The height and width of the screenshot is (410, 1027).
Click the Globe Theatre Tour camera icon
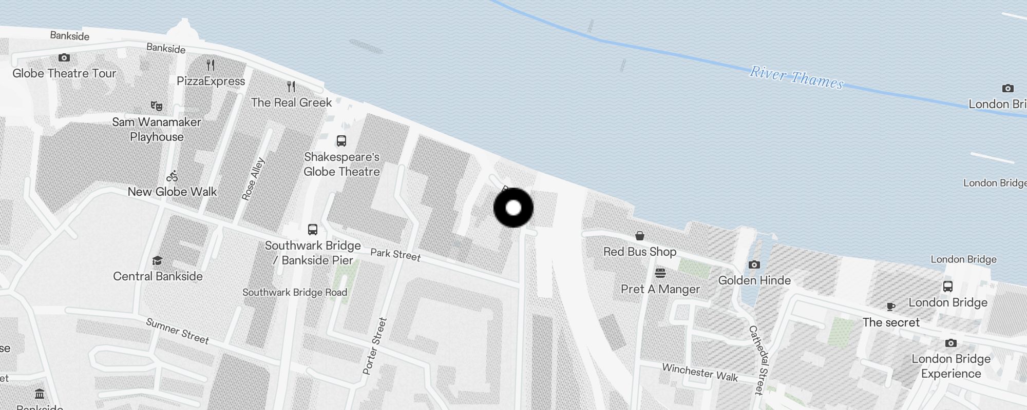(x=64, y=57)
